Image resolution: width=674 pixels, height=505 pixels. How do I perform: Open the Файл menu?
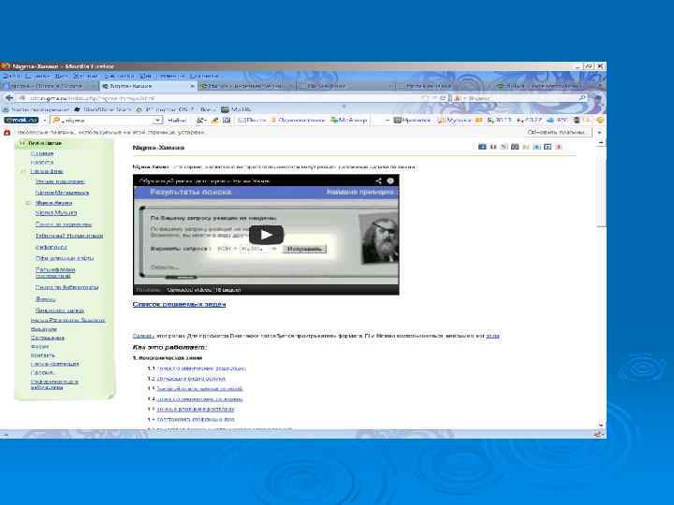coord(10,76)
